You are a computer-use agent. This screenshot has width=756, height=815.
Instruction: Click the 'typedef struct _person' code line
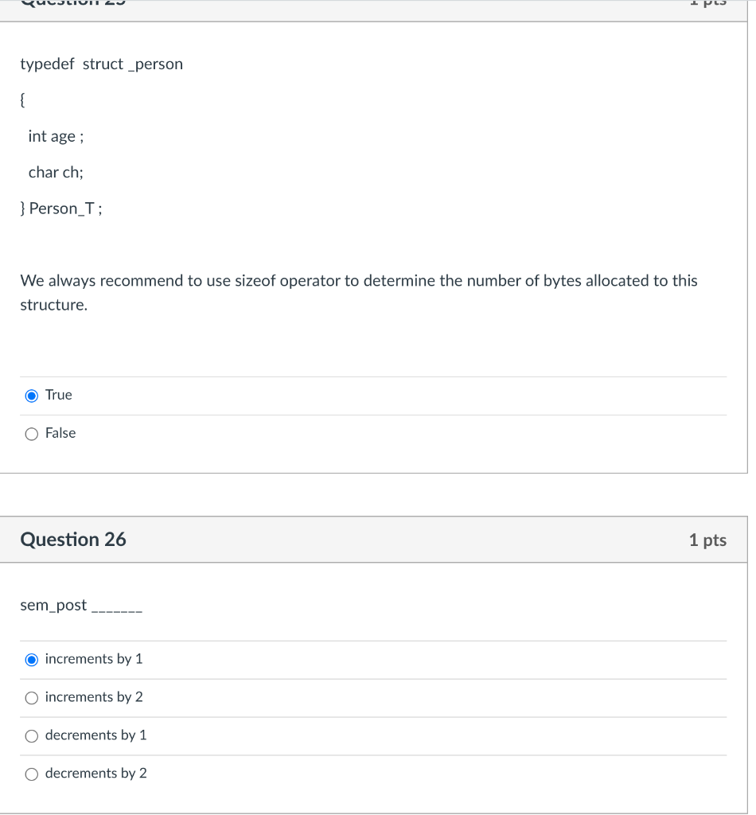point(102,64)
